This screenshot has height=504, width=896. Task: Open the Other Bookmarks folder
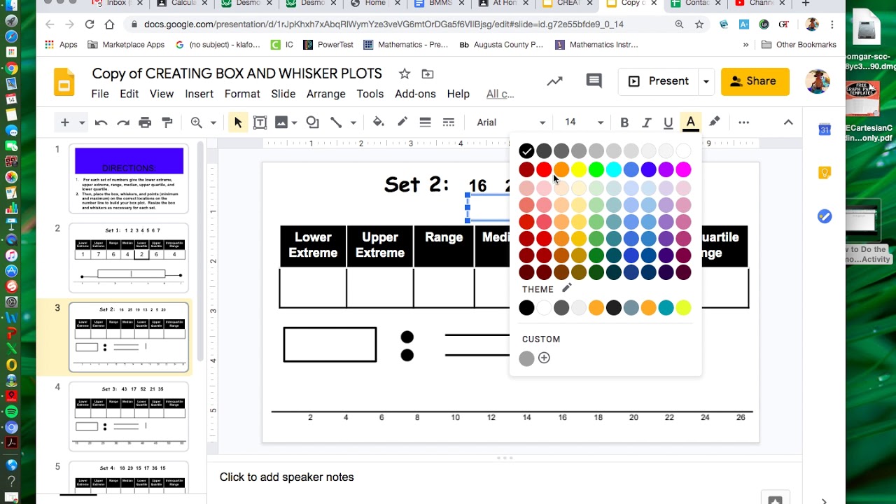pyautogui.click(x=799, y=45)
